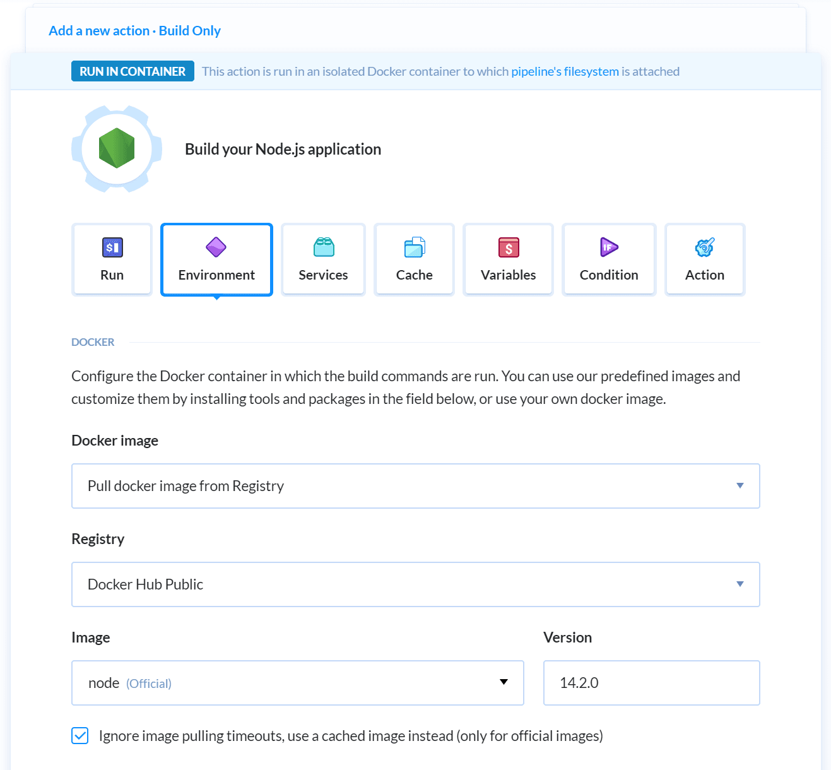Click the Action gear icon
831x770 pixels.
click(x=704, y=247)
